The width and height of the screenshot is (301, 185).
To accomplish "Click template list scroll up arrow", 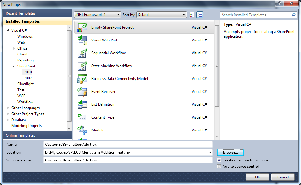I will click(x=217, y=23).
